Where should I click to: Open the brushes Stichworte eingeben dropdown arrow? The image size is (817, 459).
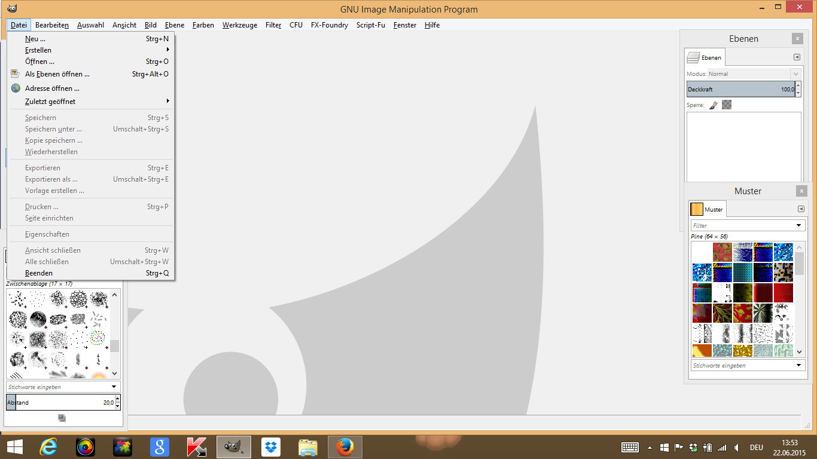click(x=114, y=387)
